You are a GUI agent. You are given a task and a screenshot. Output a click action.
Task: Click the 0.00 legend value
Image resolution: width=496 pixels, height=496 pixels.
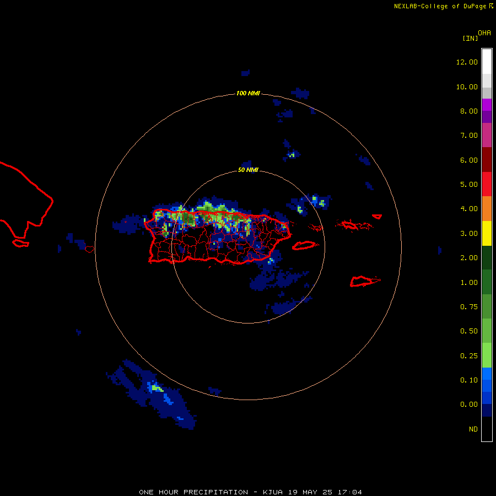point(469,405)
